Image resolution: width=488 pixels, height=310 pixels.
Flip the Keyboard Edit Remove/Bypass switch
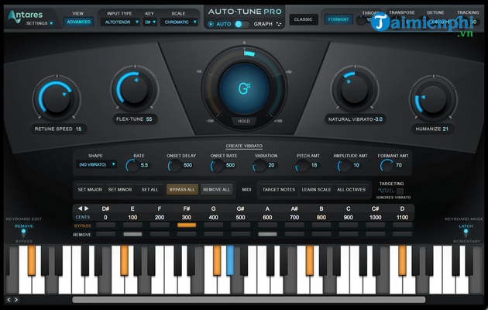point(24,233)
